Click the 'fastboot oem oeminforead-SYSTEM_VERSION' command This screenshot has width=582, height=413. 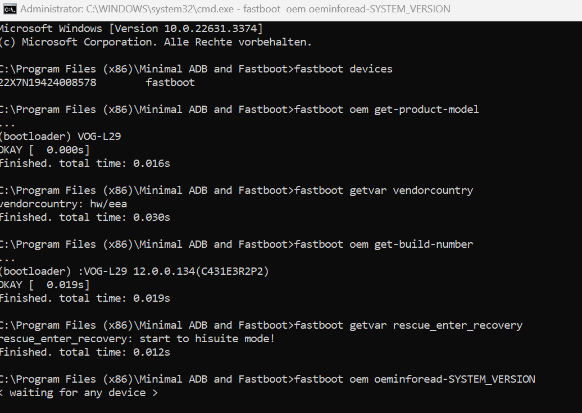point(415,379)
